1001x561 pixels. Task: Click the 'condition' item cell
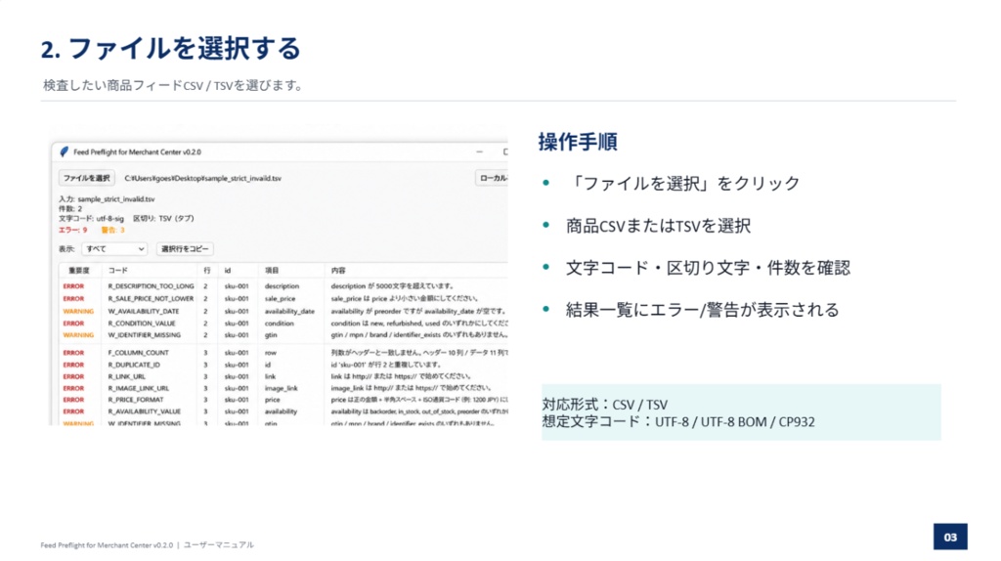(x=279, y=324)
